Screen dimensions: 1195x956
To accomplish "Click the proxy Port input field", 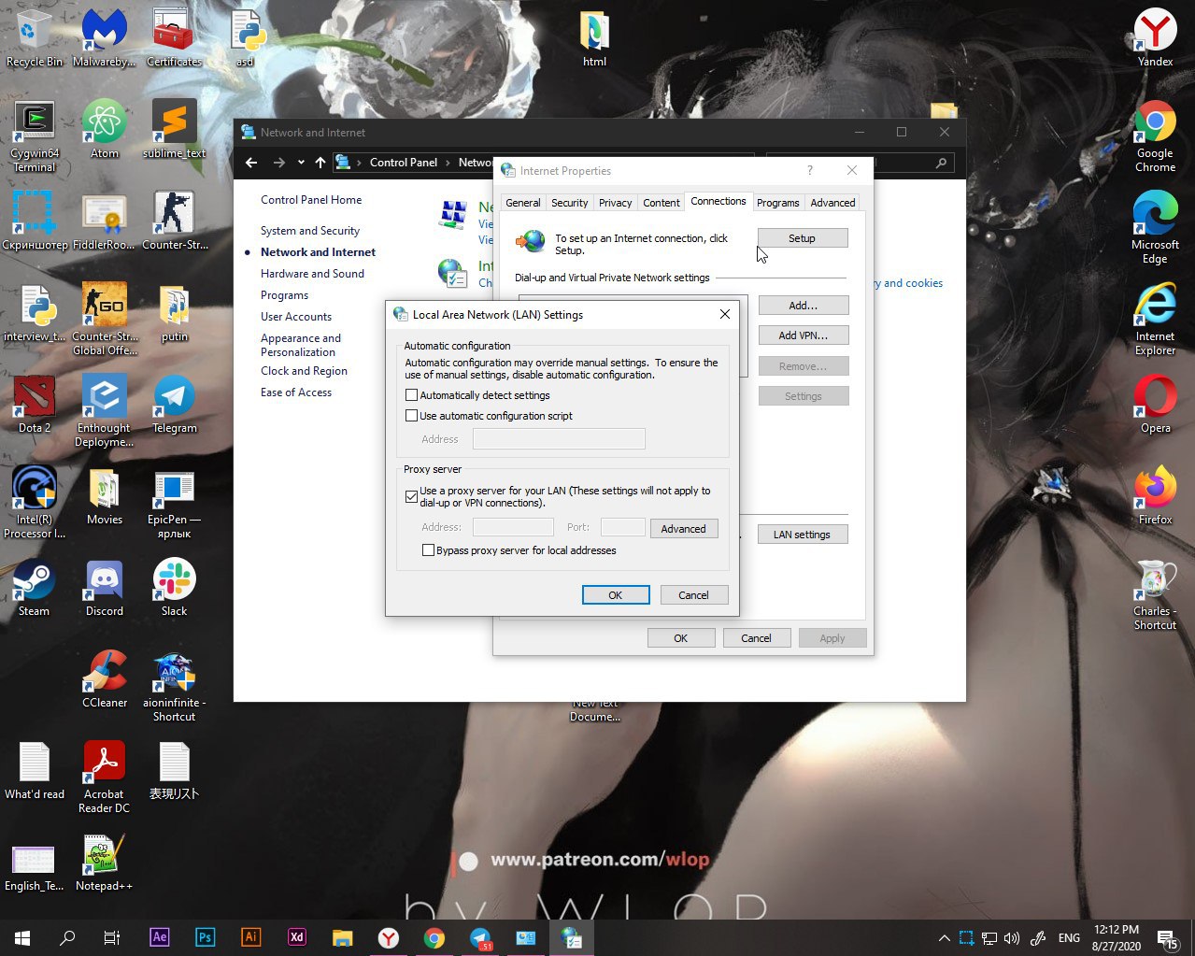I will pyautogui.click(x=622, y=528).
